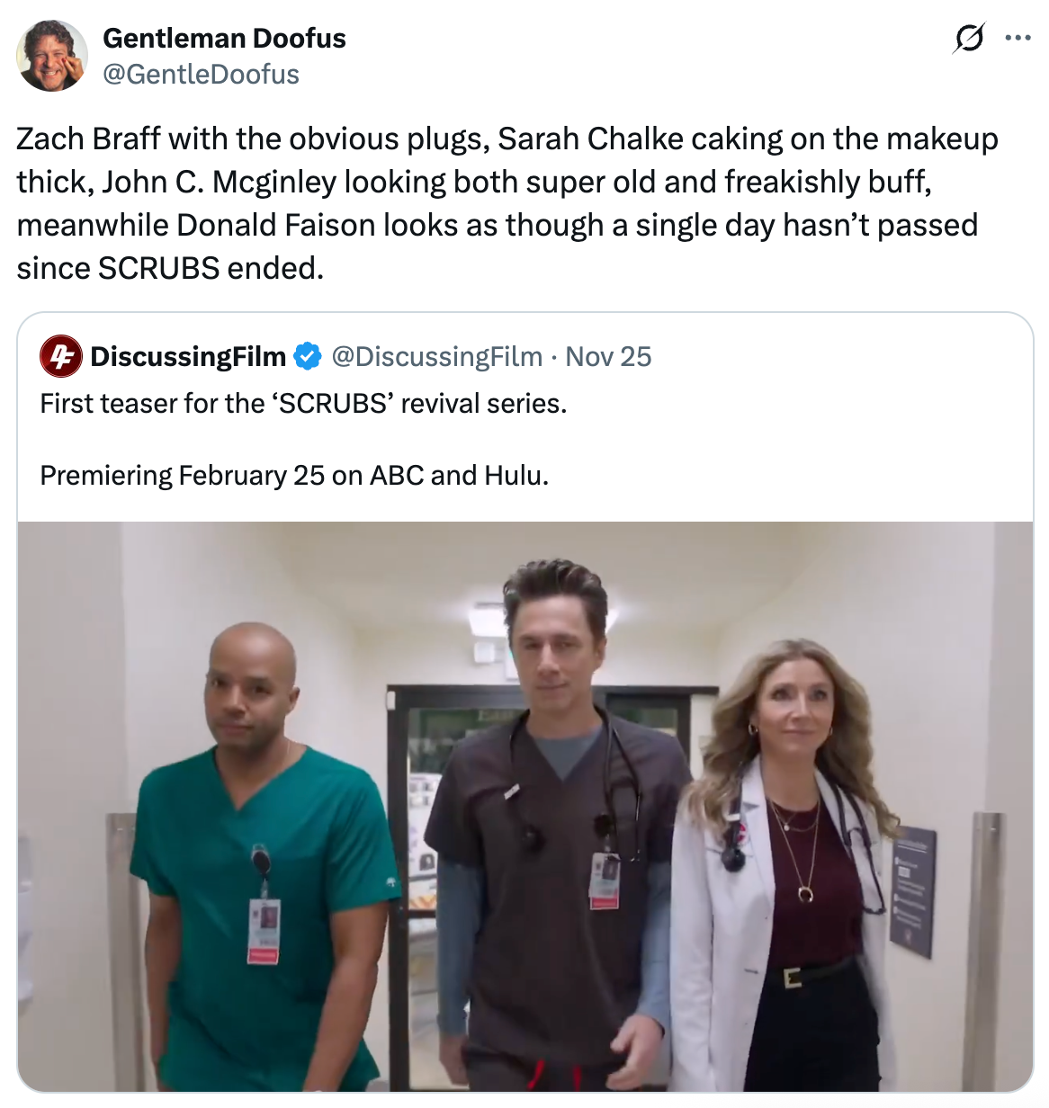
Task: Click the DiscussingFilm red logo avatar
Action: pos(61,357)
